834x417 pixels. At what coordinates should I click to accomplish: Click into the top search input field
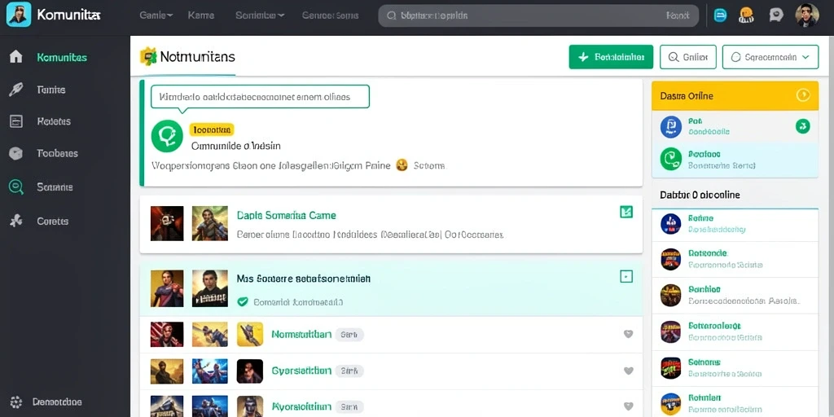(x=538, y=16)
